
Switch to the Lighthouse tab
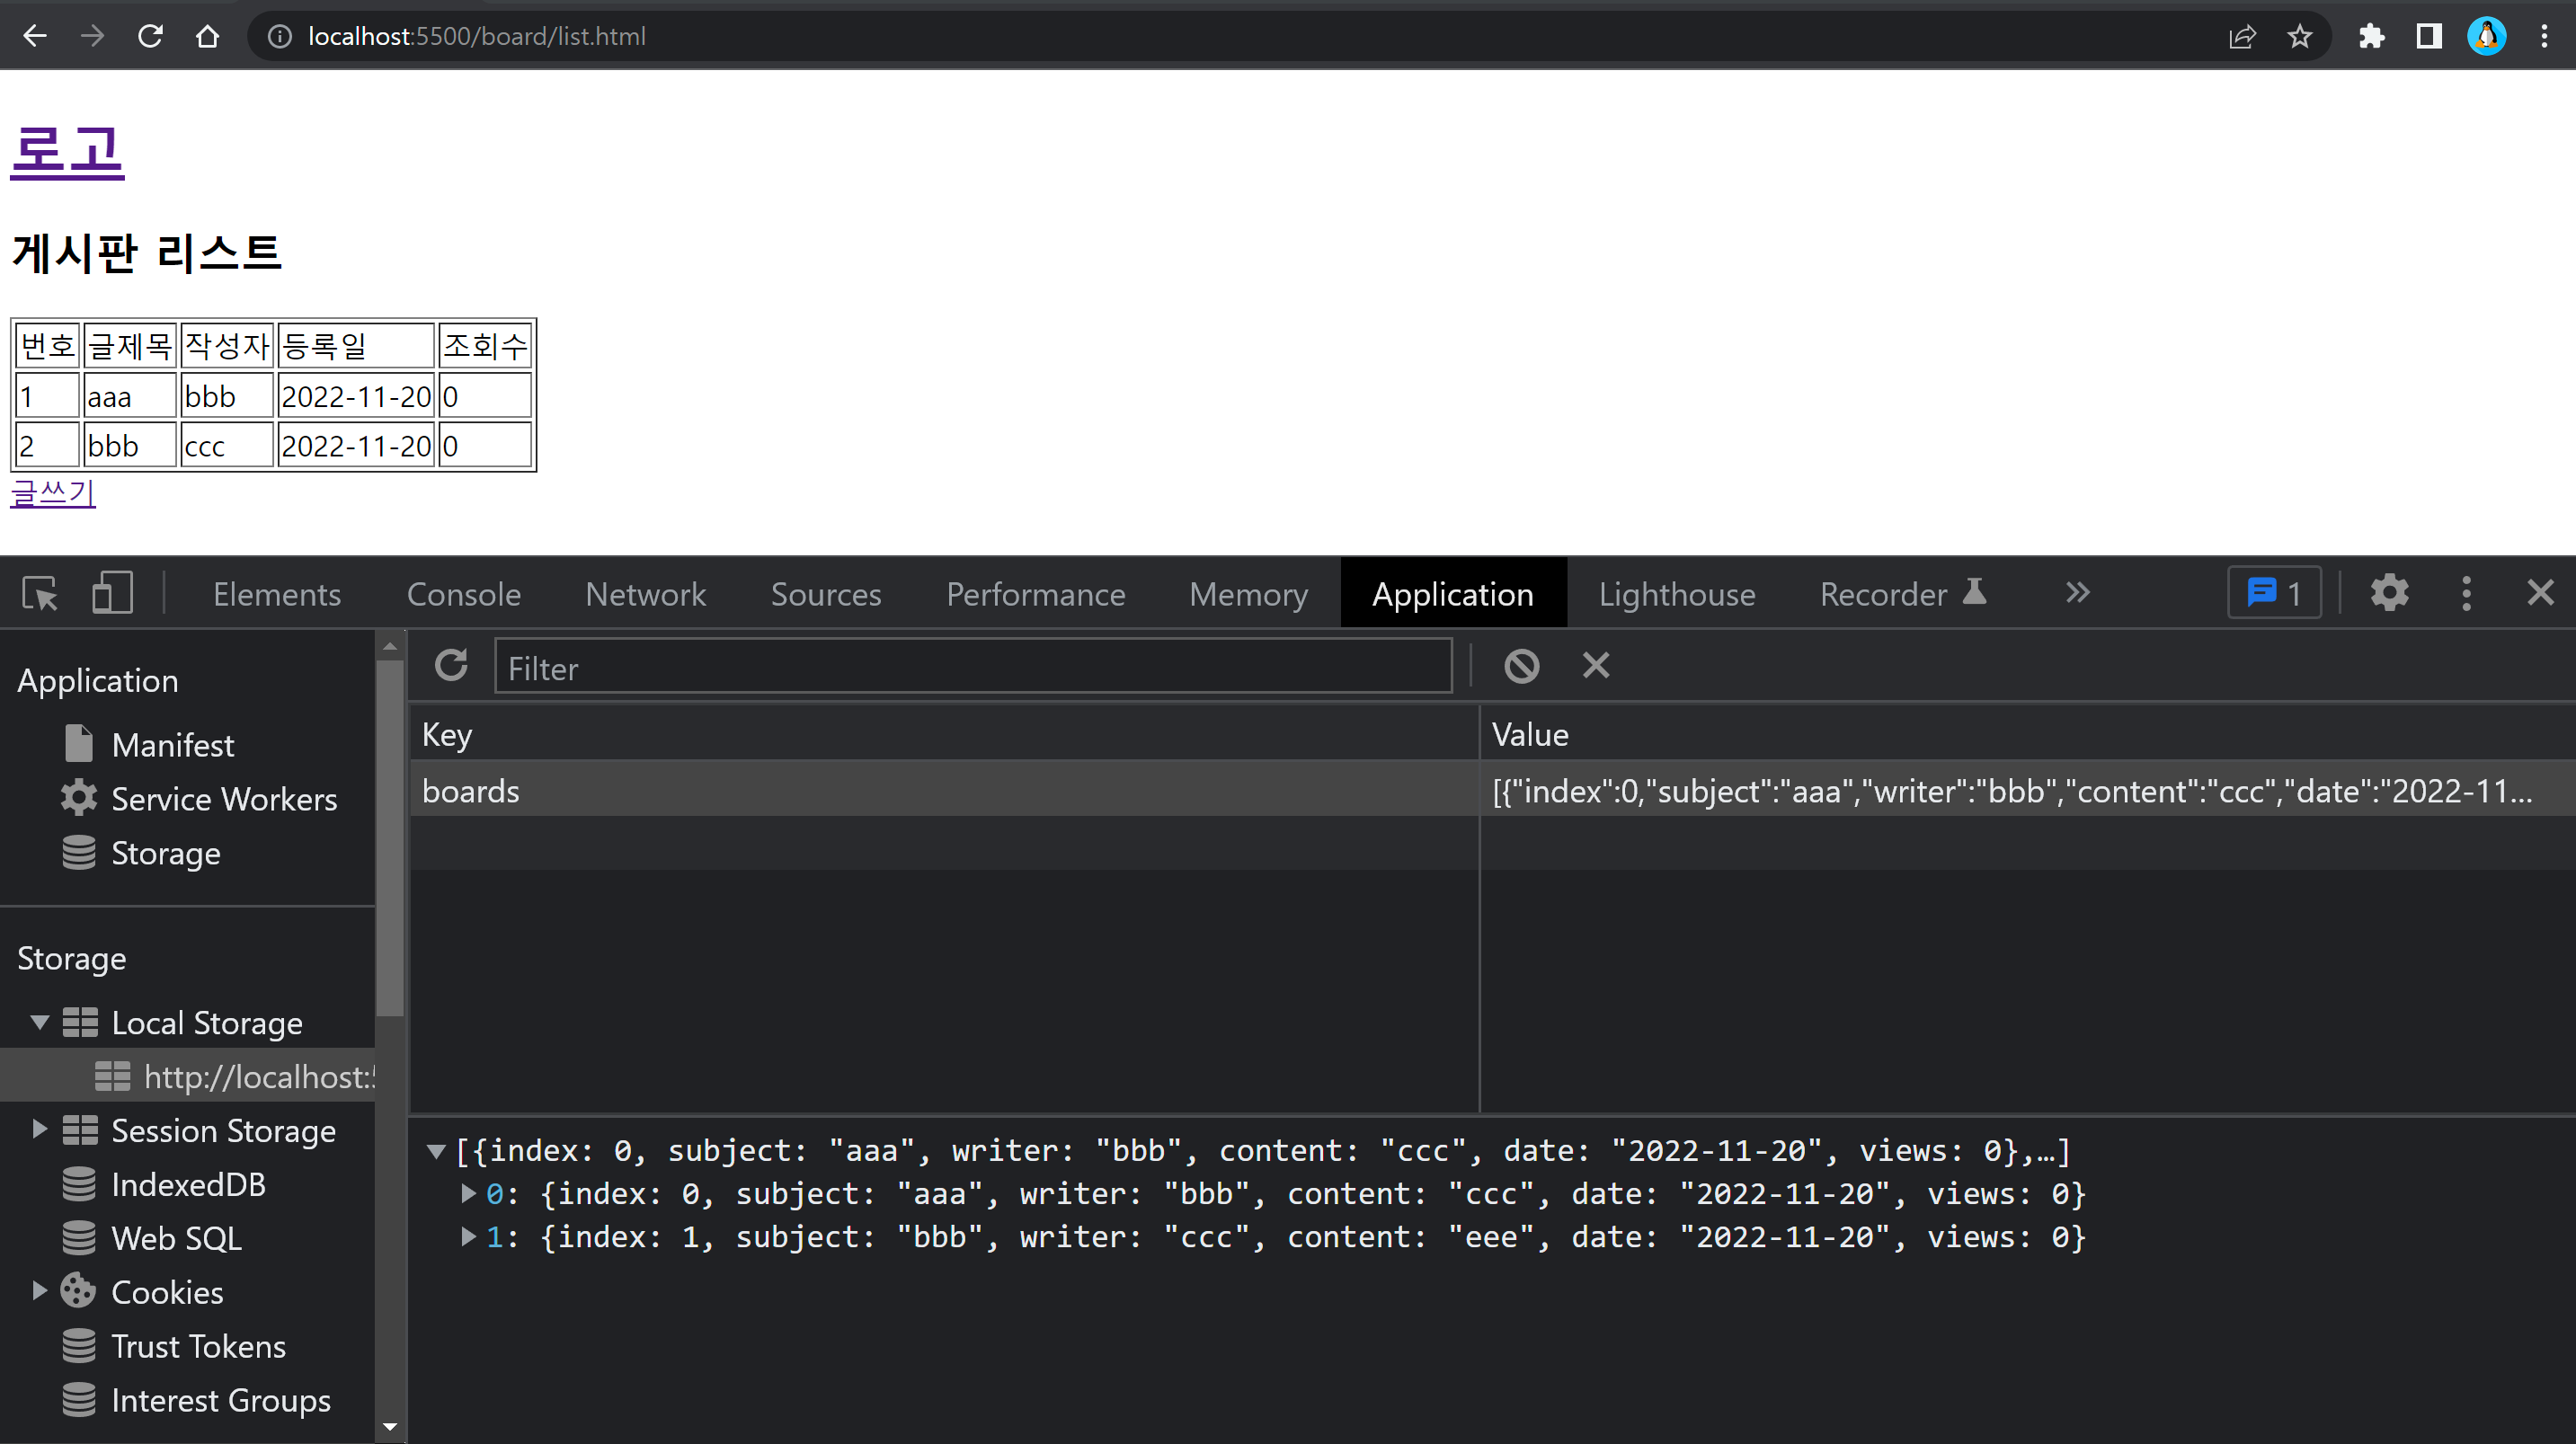1677,594
